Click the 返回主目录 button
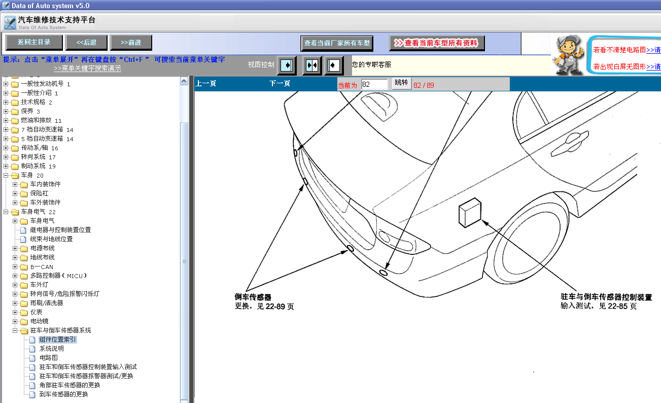 34,42
